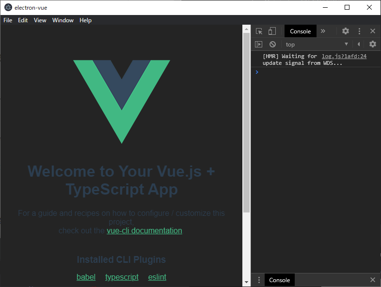
Task: Click the vertical scrollbar thumb
Action: [x=246, y=123]
